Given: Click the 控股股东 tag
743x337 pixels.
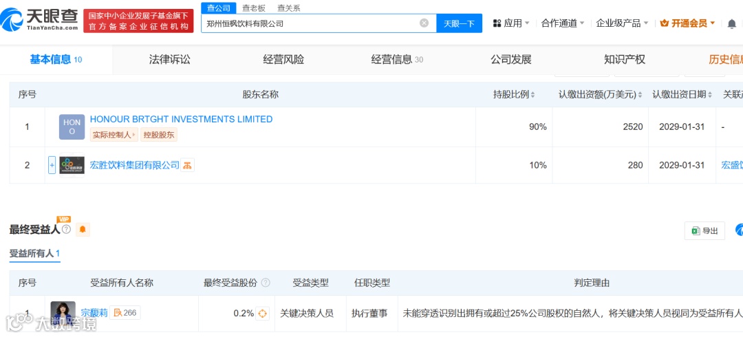Looking at the screenshot, I should coord(158,135).
